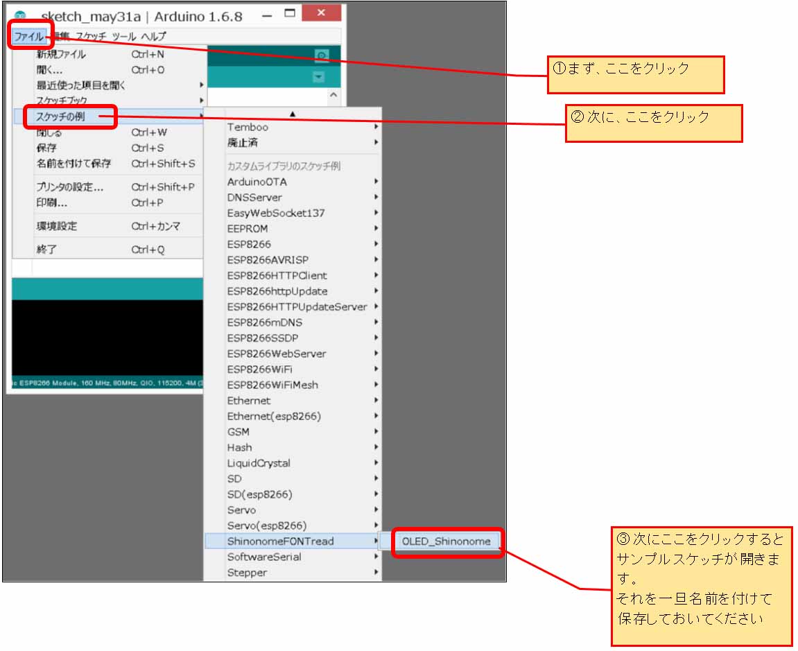The width and height of the screenshot is (798, 651).
Task: Open the ヘルプ menu in the menu bar
Action: click(x=154, y=36)
